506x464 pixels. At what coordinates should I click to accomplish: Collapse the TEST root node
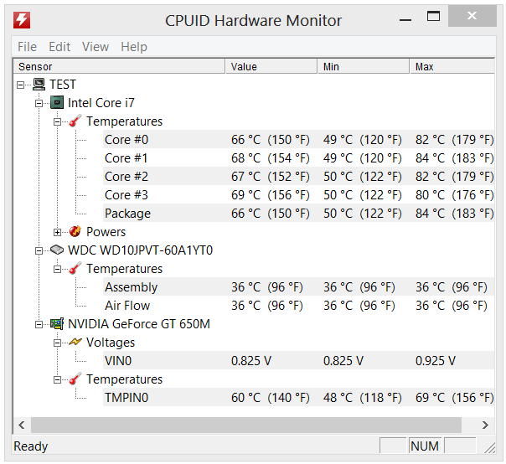[20, 85]
